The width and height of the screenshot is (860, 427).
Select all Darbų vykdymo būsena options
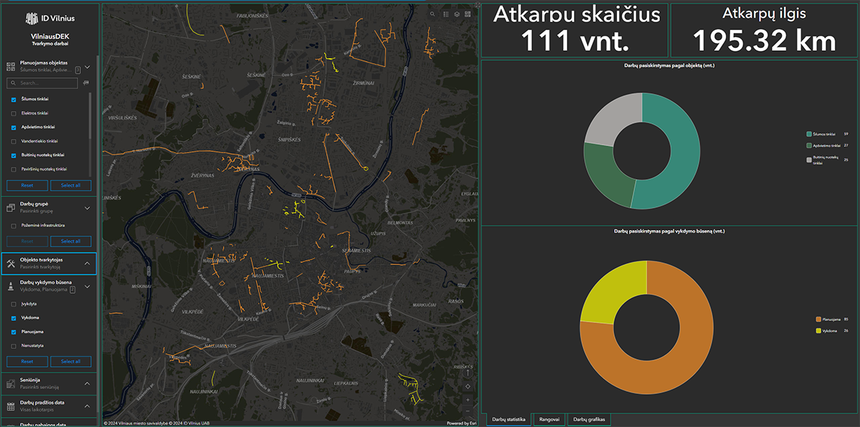click(x=70, y=361)
